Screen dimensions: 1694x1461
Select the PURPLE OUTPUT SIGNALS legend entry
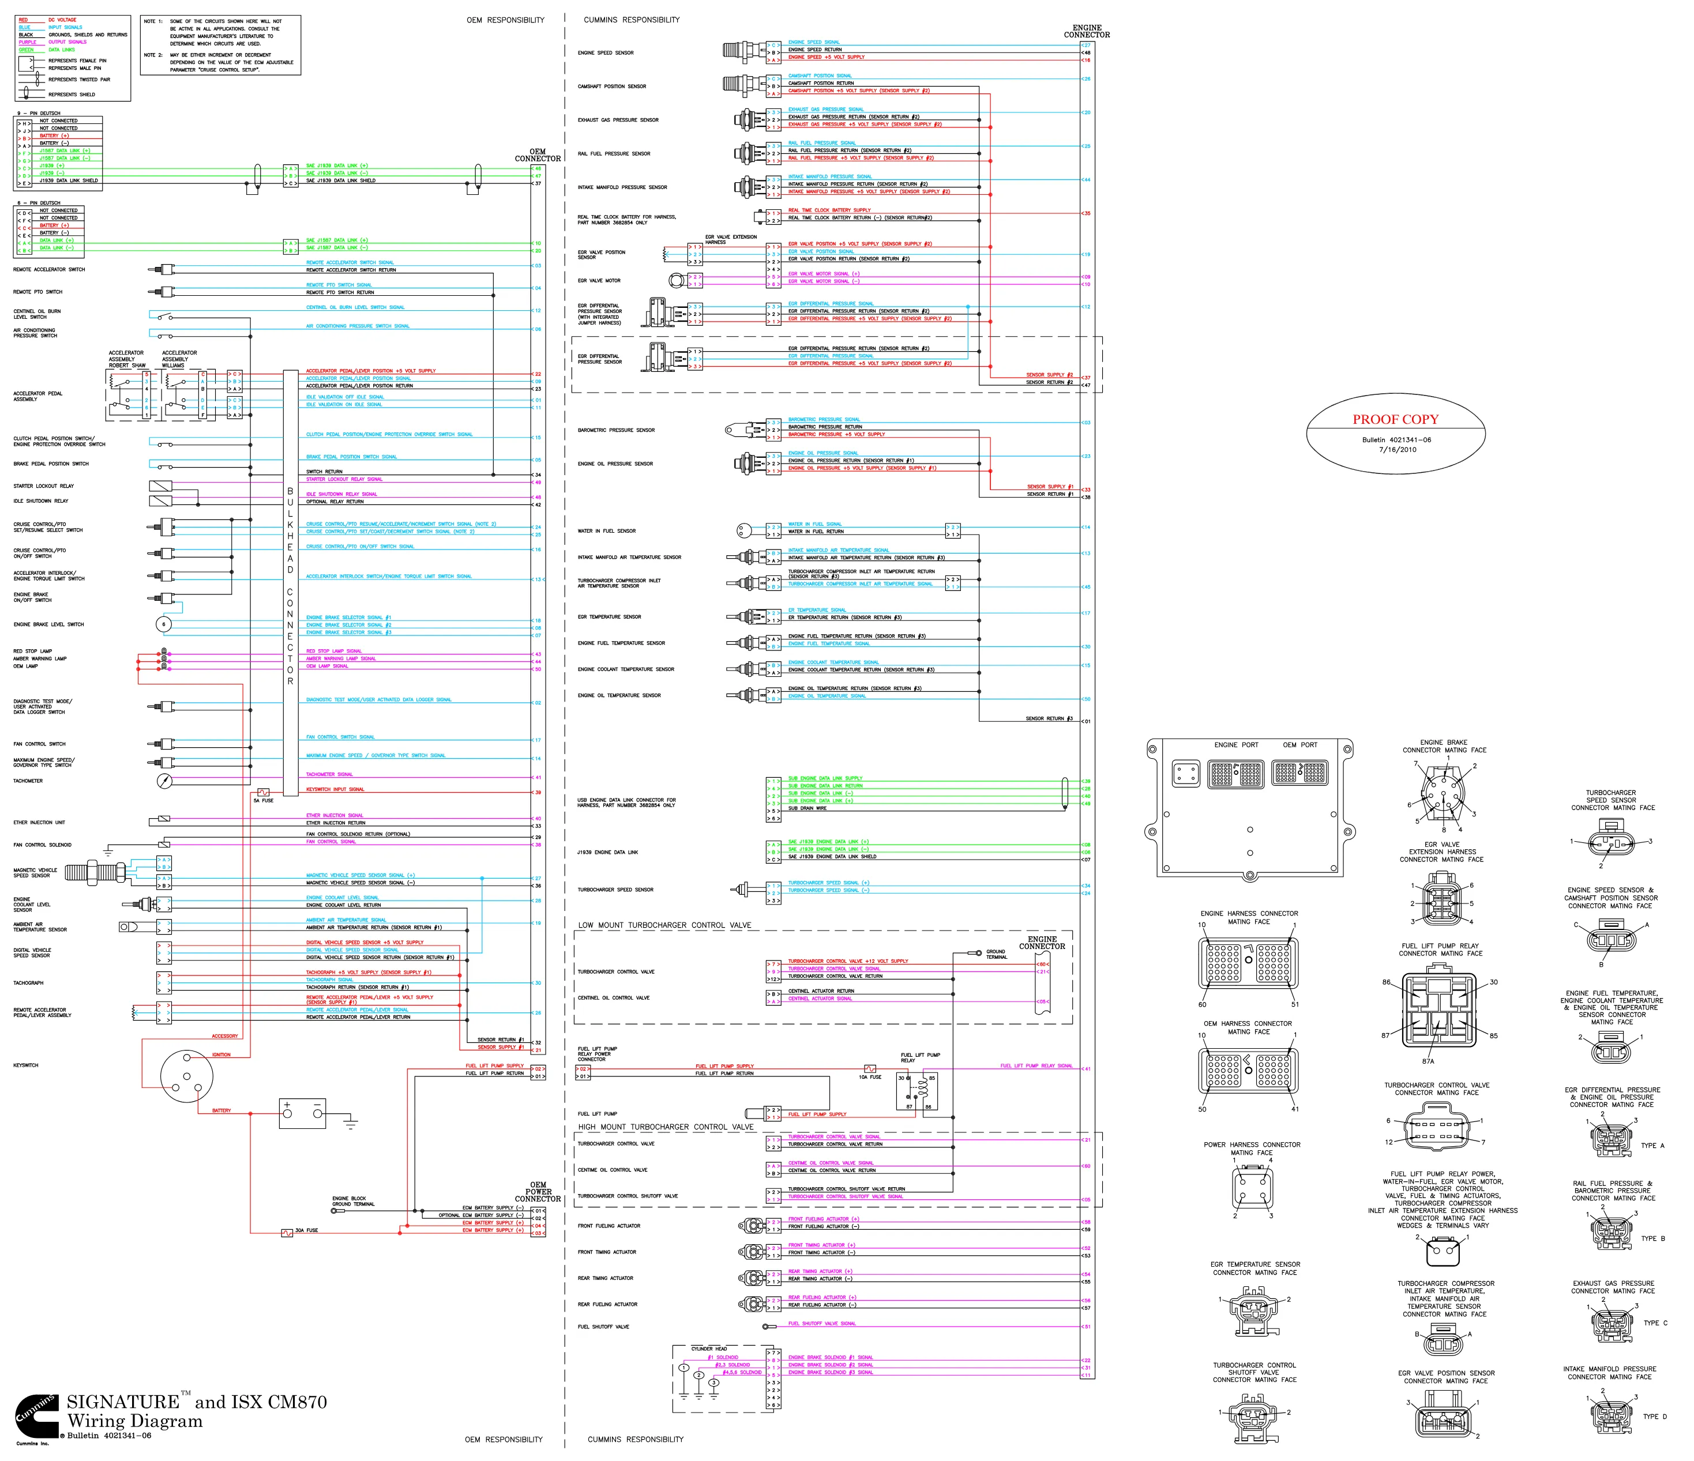[52, 43]
